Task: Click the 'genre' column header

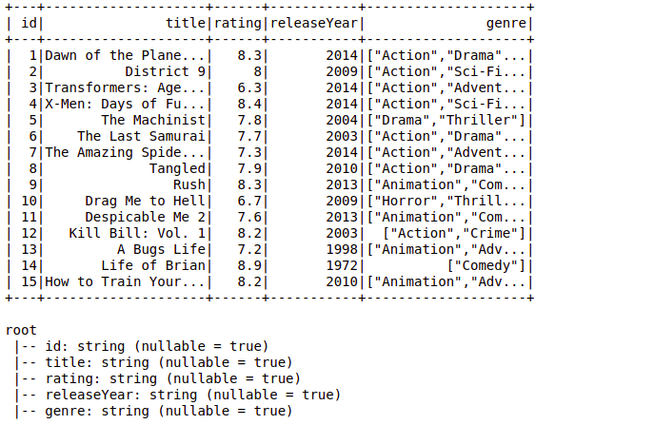Action: click(x=506, y=24)
